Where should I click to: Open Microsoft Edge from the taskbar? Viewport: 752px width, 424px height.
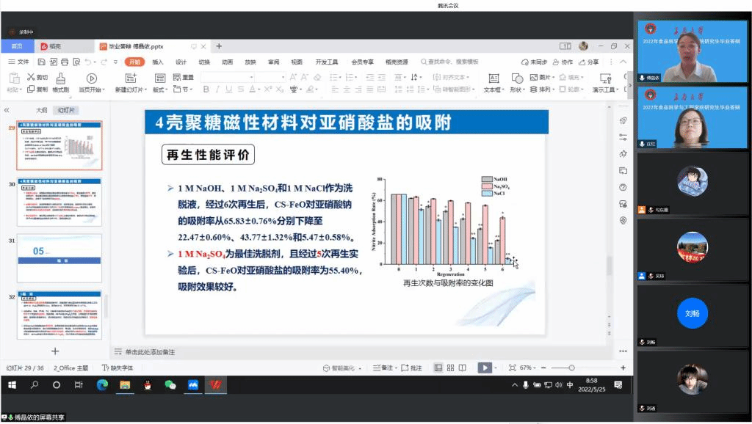(x=102, y=384)
